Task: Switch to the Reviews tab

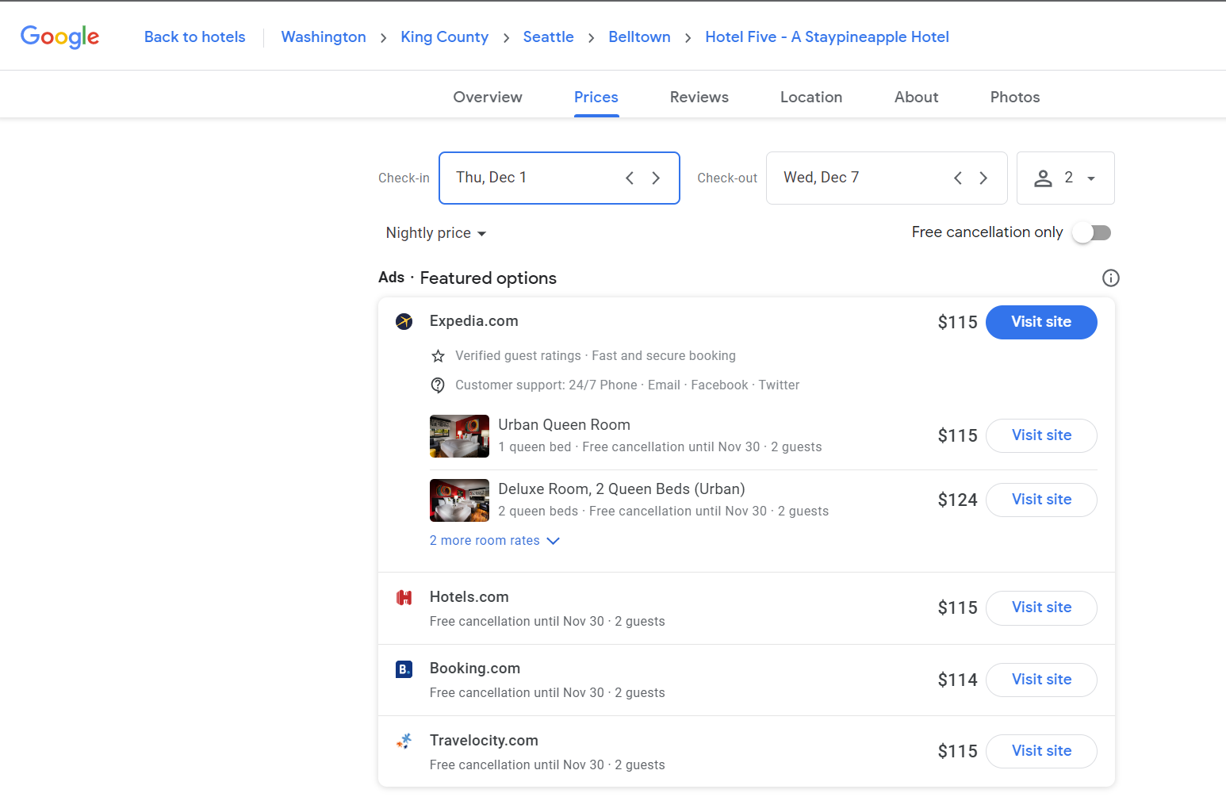Action: (699, 98)
